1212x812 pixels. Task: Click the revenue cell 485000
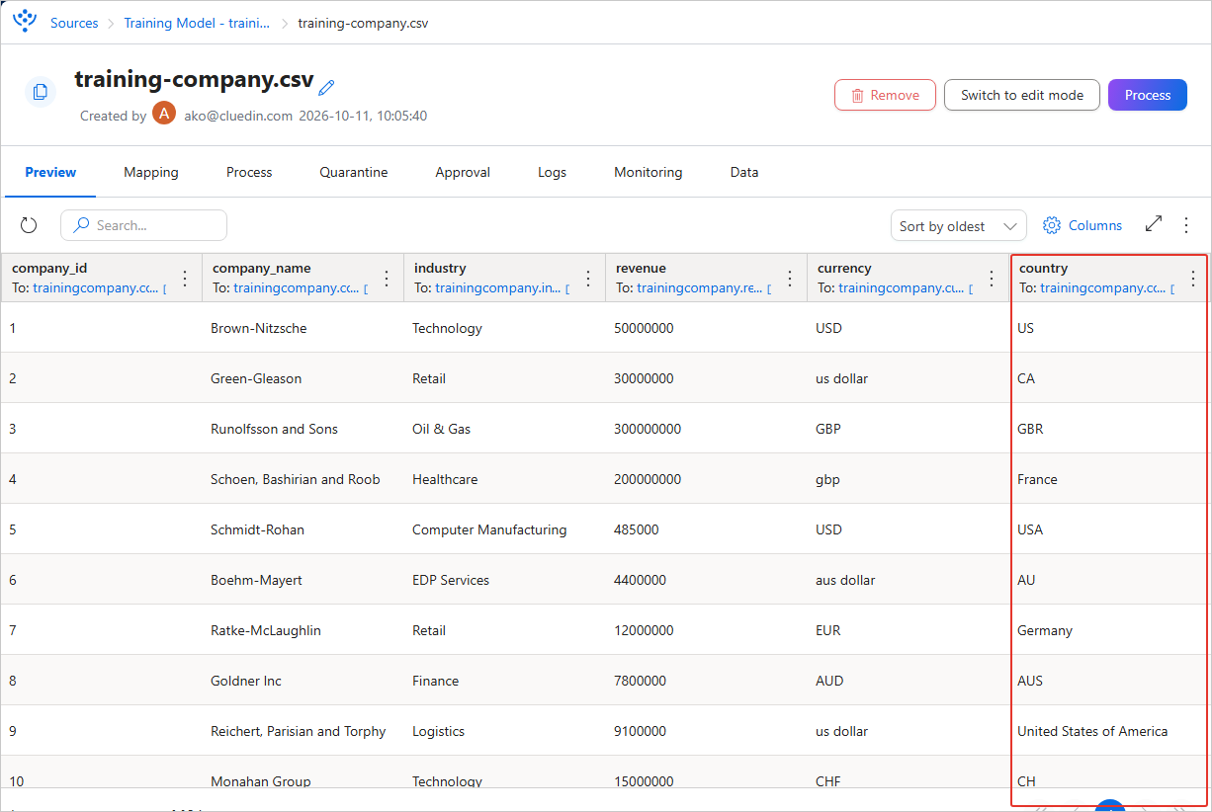pyautogui.click(x=637, y=529)
